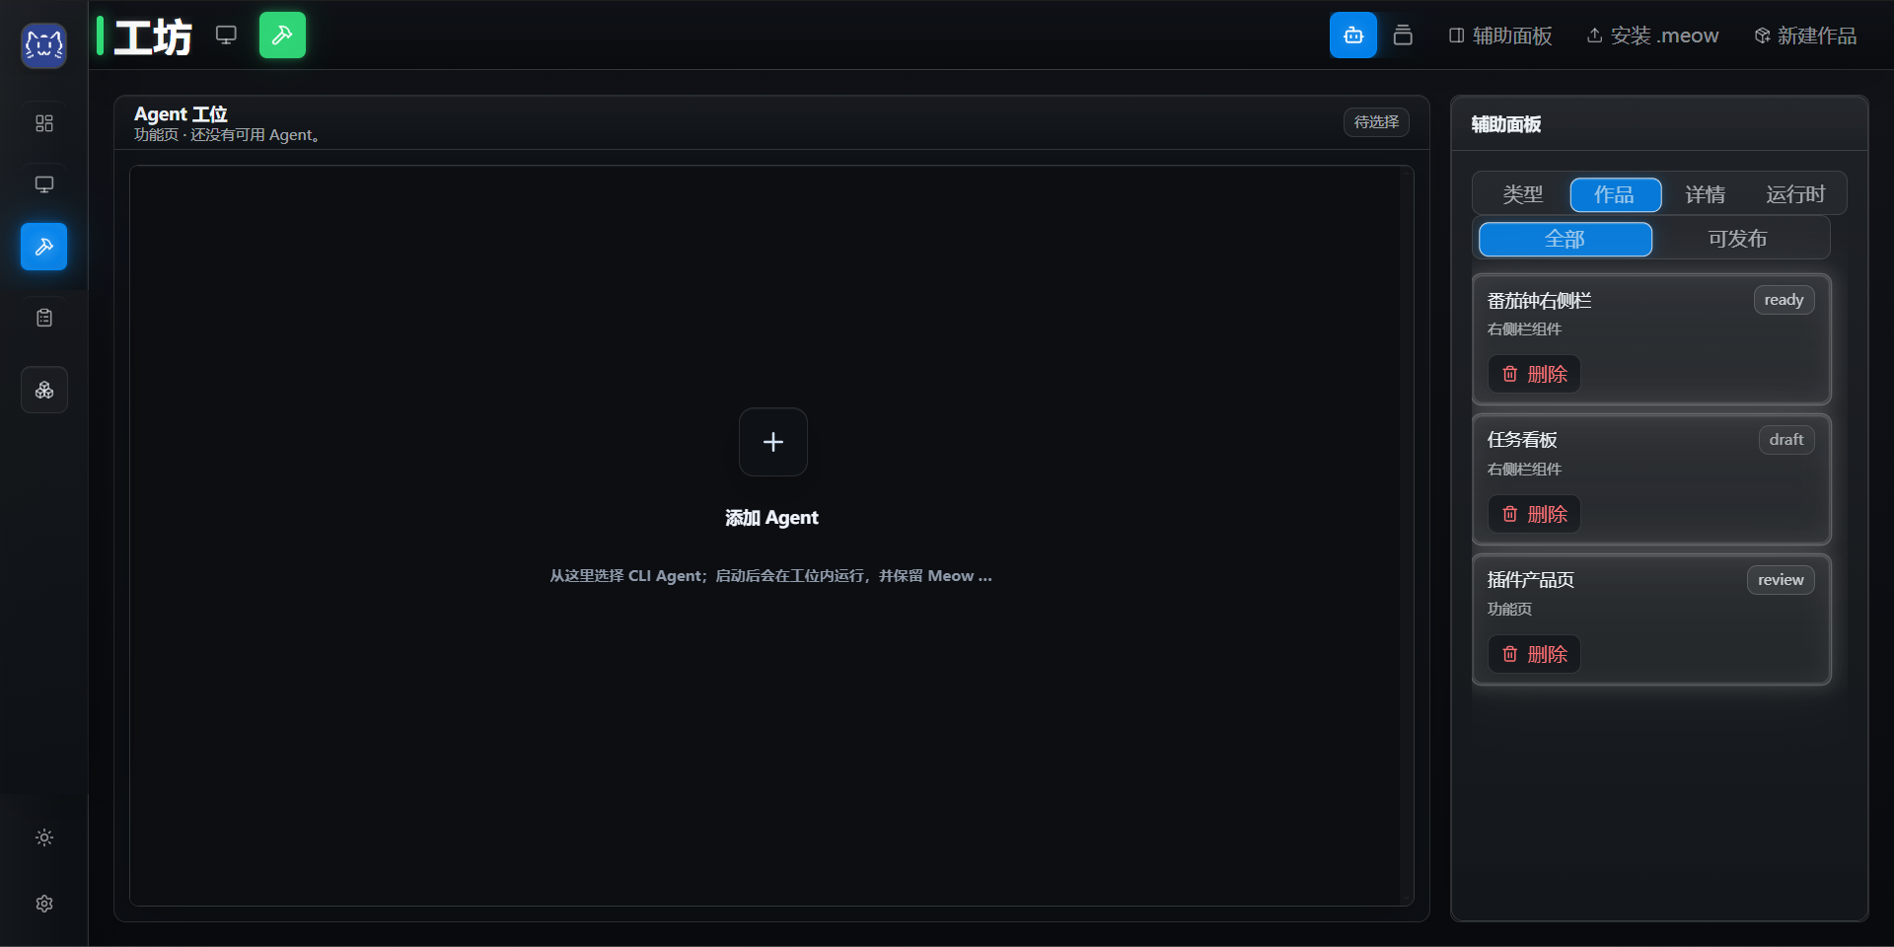Toggle the sun theme icon

click(44, 838)
